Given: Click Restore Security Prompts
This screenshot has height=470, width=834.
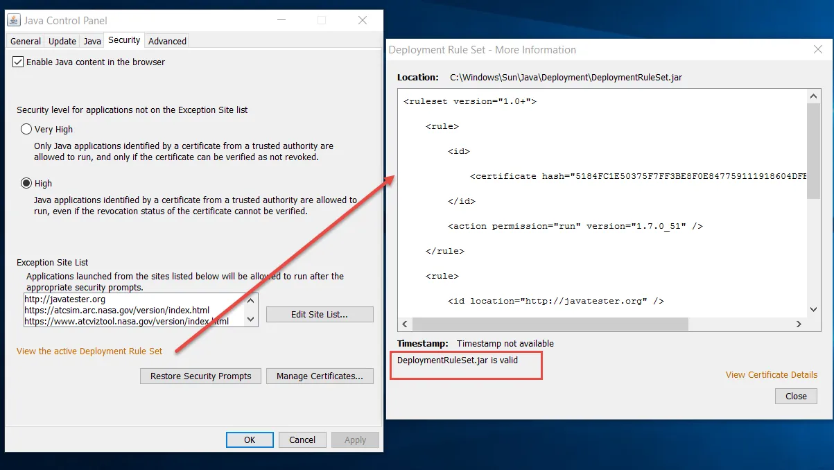Looking at the screenshot, I should pos(201,376).
